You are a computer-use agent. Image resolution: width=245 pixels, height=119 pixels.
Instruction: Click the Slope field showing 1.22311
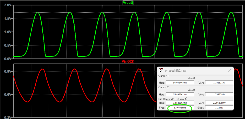pyautogui.click(x=219, y=108)
